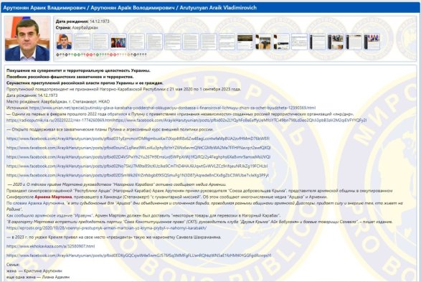Open the unian.net source link
Screen dimensions: 421x282
tap(172, 108)
